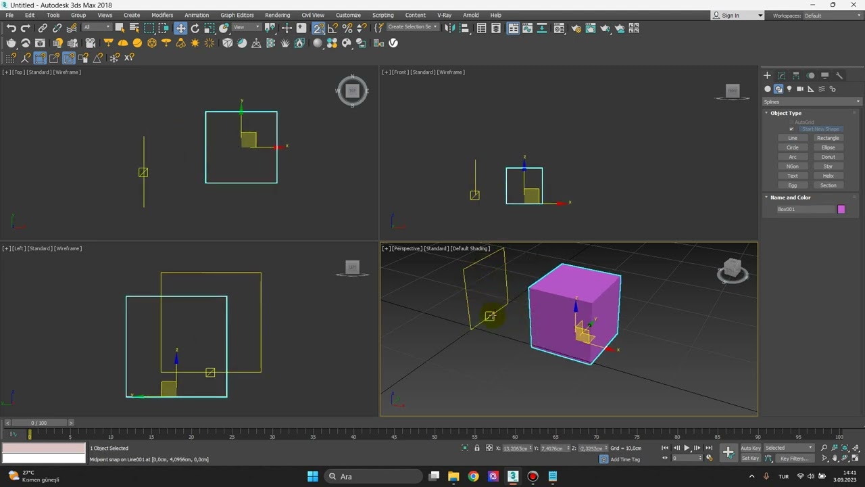865x487 pixels.
Task: Click Bind to Space Warp icon
Action: 72,28
